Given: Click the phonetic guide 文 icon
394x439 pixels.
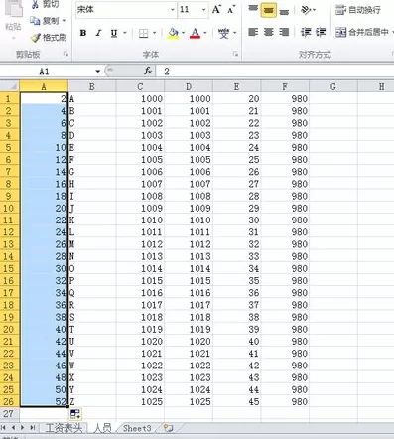Looking at the screenshot, I should [x=224, y=33].
